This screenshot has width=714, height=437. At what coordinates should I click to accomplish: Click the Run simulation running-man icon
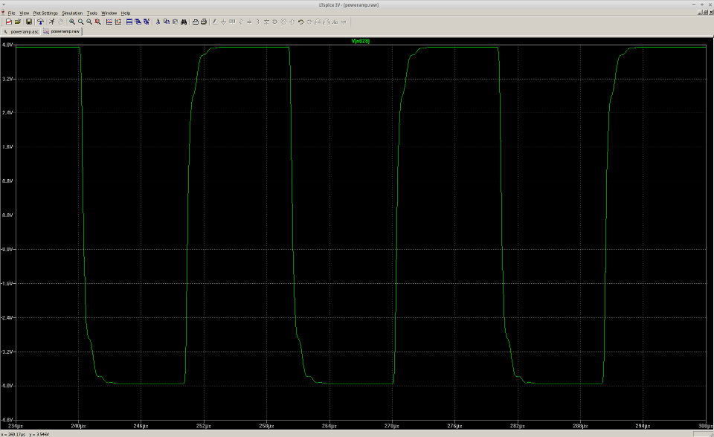52,22
